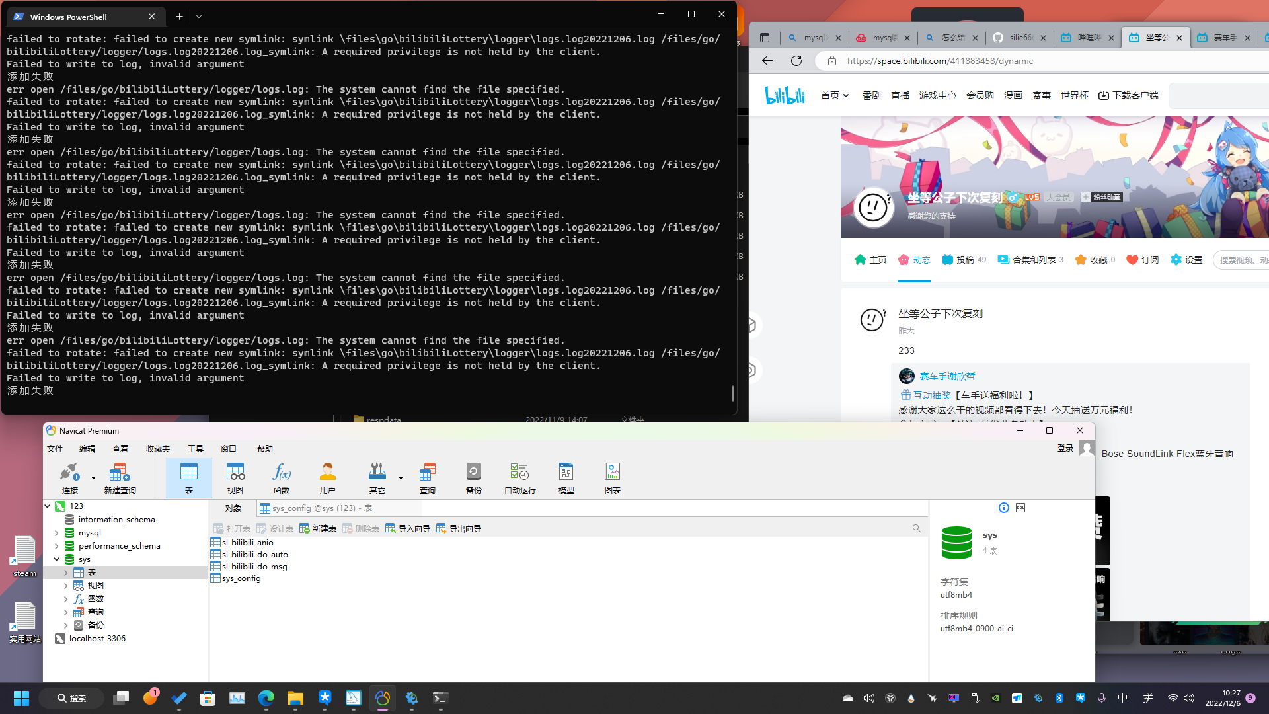Show the DDL panel icon in Navicat
The width and height of the screenshot is (1269, 714).
(x=1020, y=508)
